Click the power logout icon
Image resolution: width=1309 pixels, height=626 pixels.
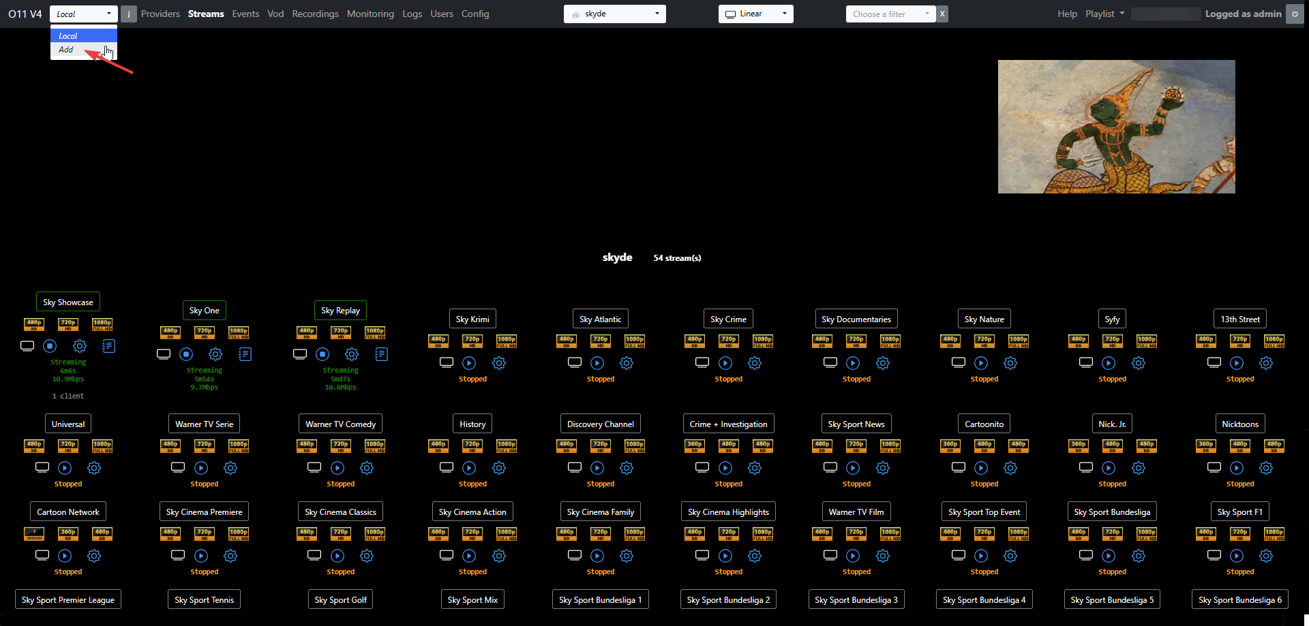tap(1295, 14)
